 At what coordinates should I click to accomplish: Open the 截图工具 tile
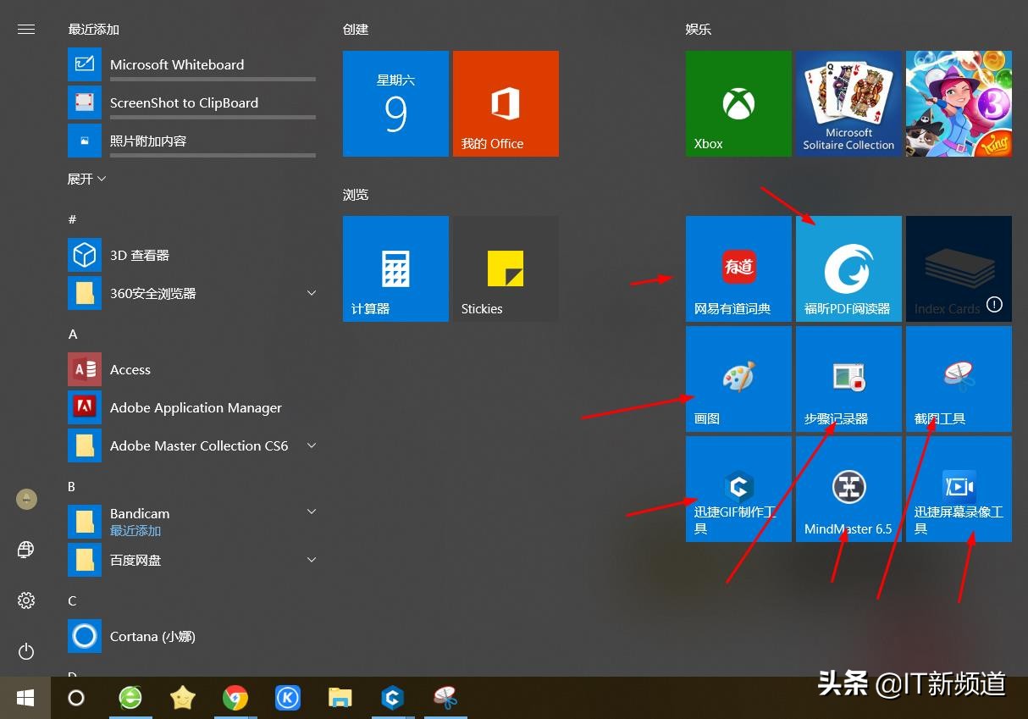point(959,379)
